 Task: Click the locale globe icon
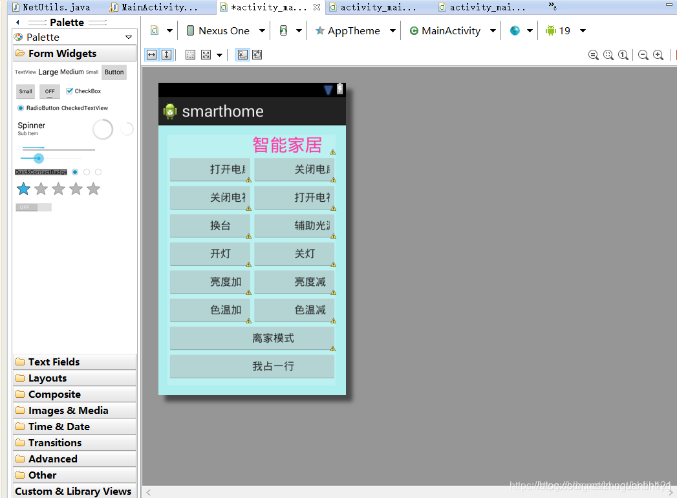point(515,30)
